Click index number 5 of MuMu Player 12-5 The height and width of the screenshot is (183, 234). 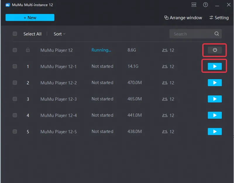coord(28,131)
